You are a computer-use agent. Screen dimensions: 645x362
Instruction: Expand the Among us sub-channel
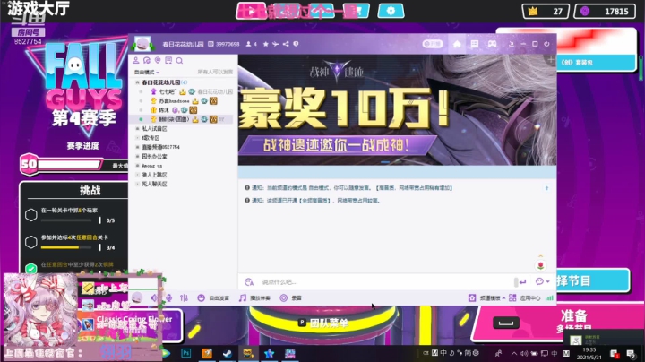pyautogui.click(x=137, y=166)
